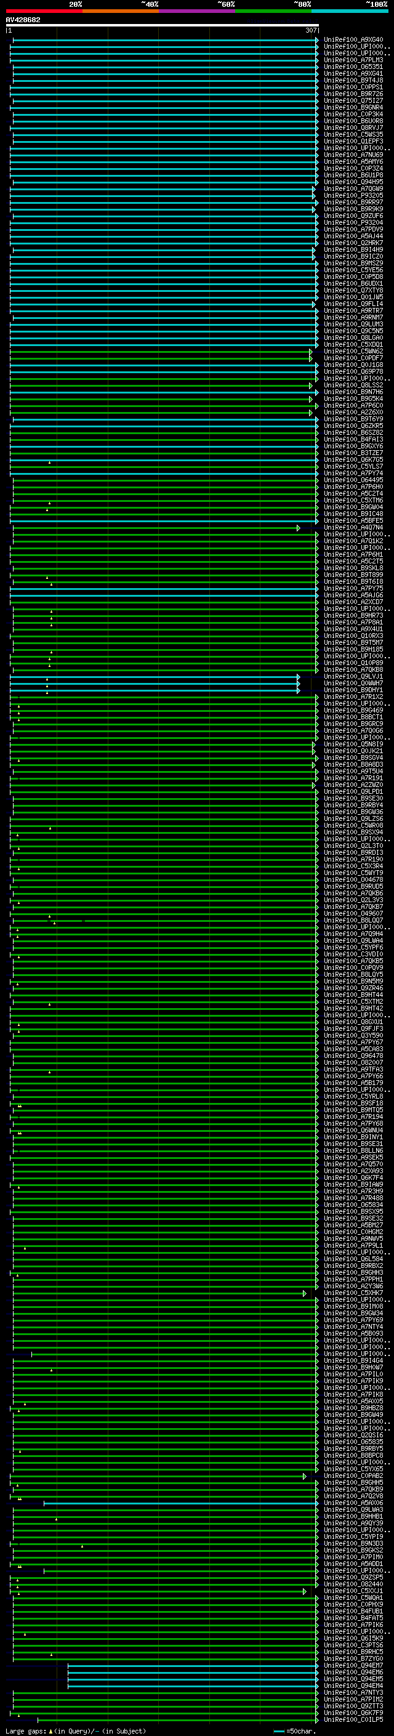This screenshot has width=394, height=1736.
Task: Select the UniRef100_Q5N8I9 label
Action: [353, 744]
